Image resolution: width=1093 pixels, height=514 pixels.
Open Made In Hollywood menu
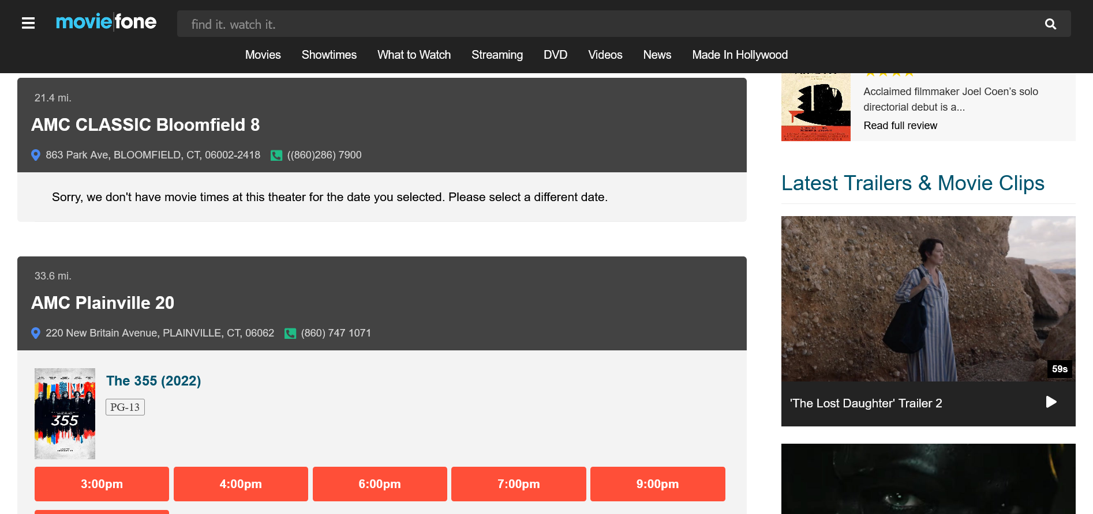point(740,55)
